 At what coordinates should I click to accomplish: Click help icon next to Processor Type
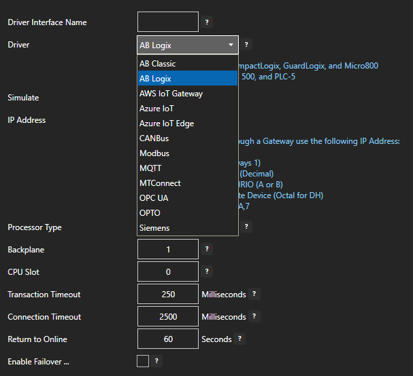[x=246, y=227]
